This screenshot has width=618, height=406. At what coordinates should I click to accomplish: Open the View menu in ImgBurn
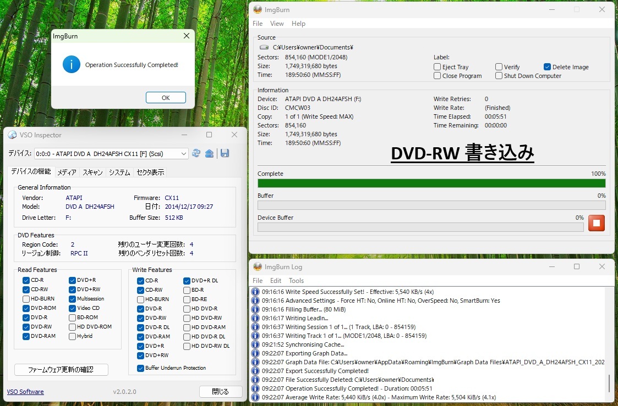pos(277,24)
